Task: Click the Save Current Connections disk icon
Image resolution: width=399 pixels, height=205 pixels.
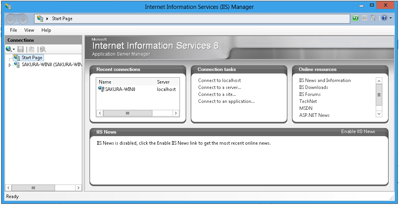Action: 21,49
